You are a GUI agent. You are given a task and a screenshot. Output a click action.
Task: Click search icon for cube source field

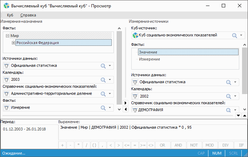click(x=234, y=35)
